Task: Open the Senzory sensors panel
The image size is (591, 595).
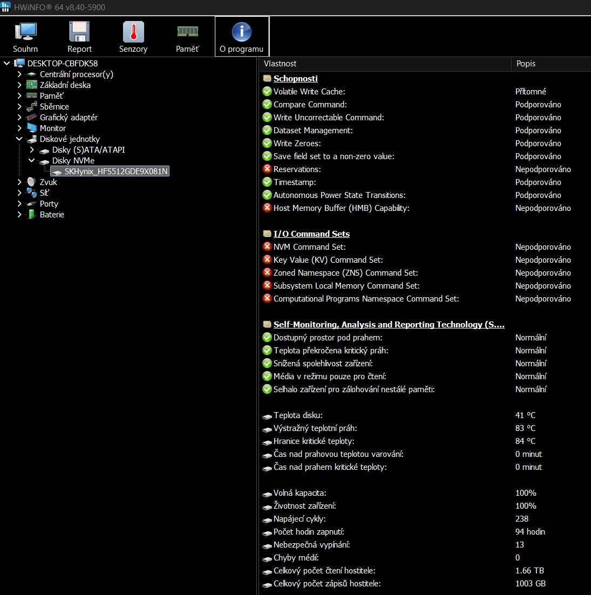Action: pyautogui.click(x=133, y=36)
